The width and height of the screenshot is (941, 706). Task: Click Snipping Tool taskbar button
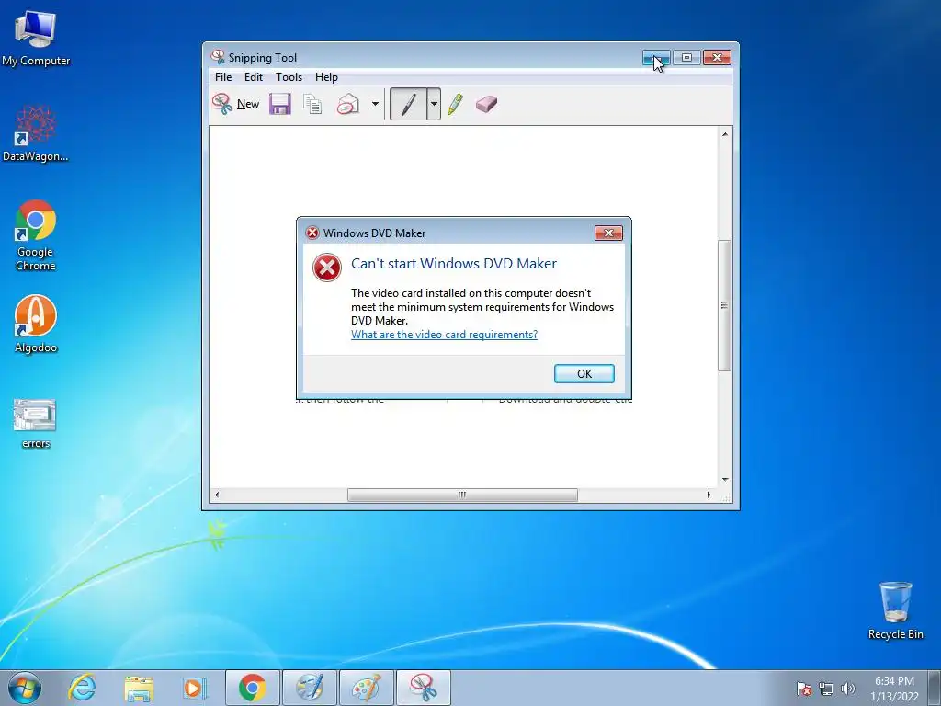[423, 688]
